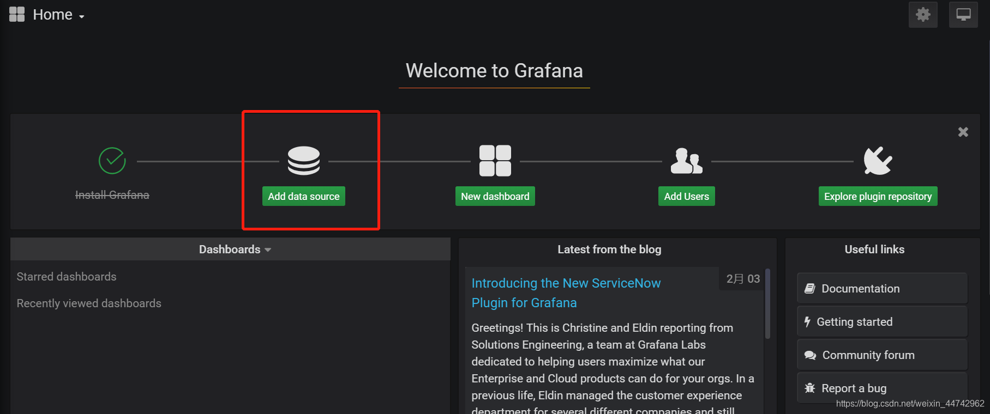Click the Install Grafana checkmark icon
This screenshot has width=990, height=414.
pos(112,161)
